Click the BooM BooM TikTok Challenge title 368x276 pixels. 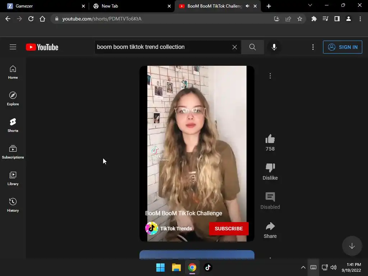pos(184,213)
